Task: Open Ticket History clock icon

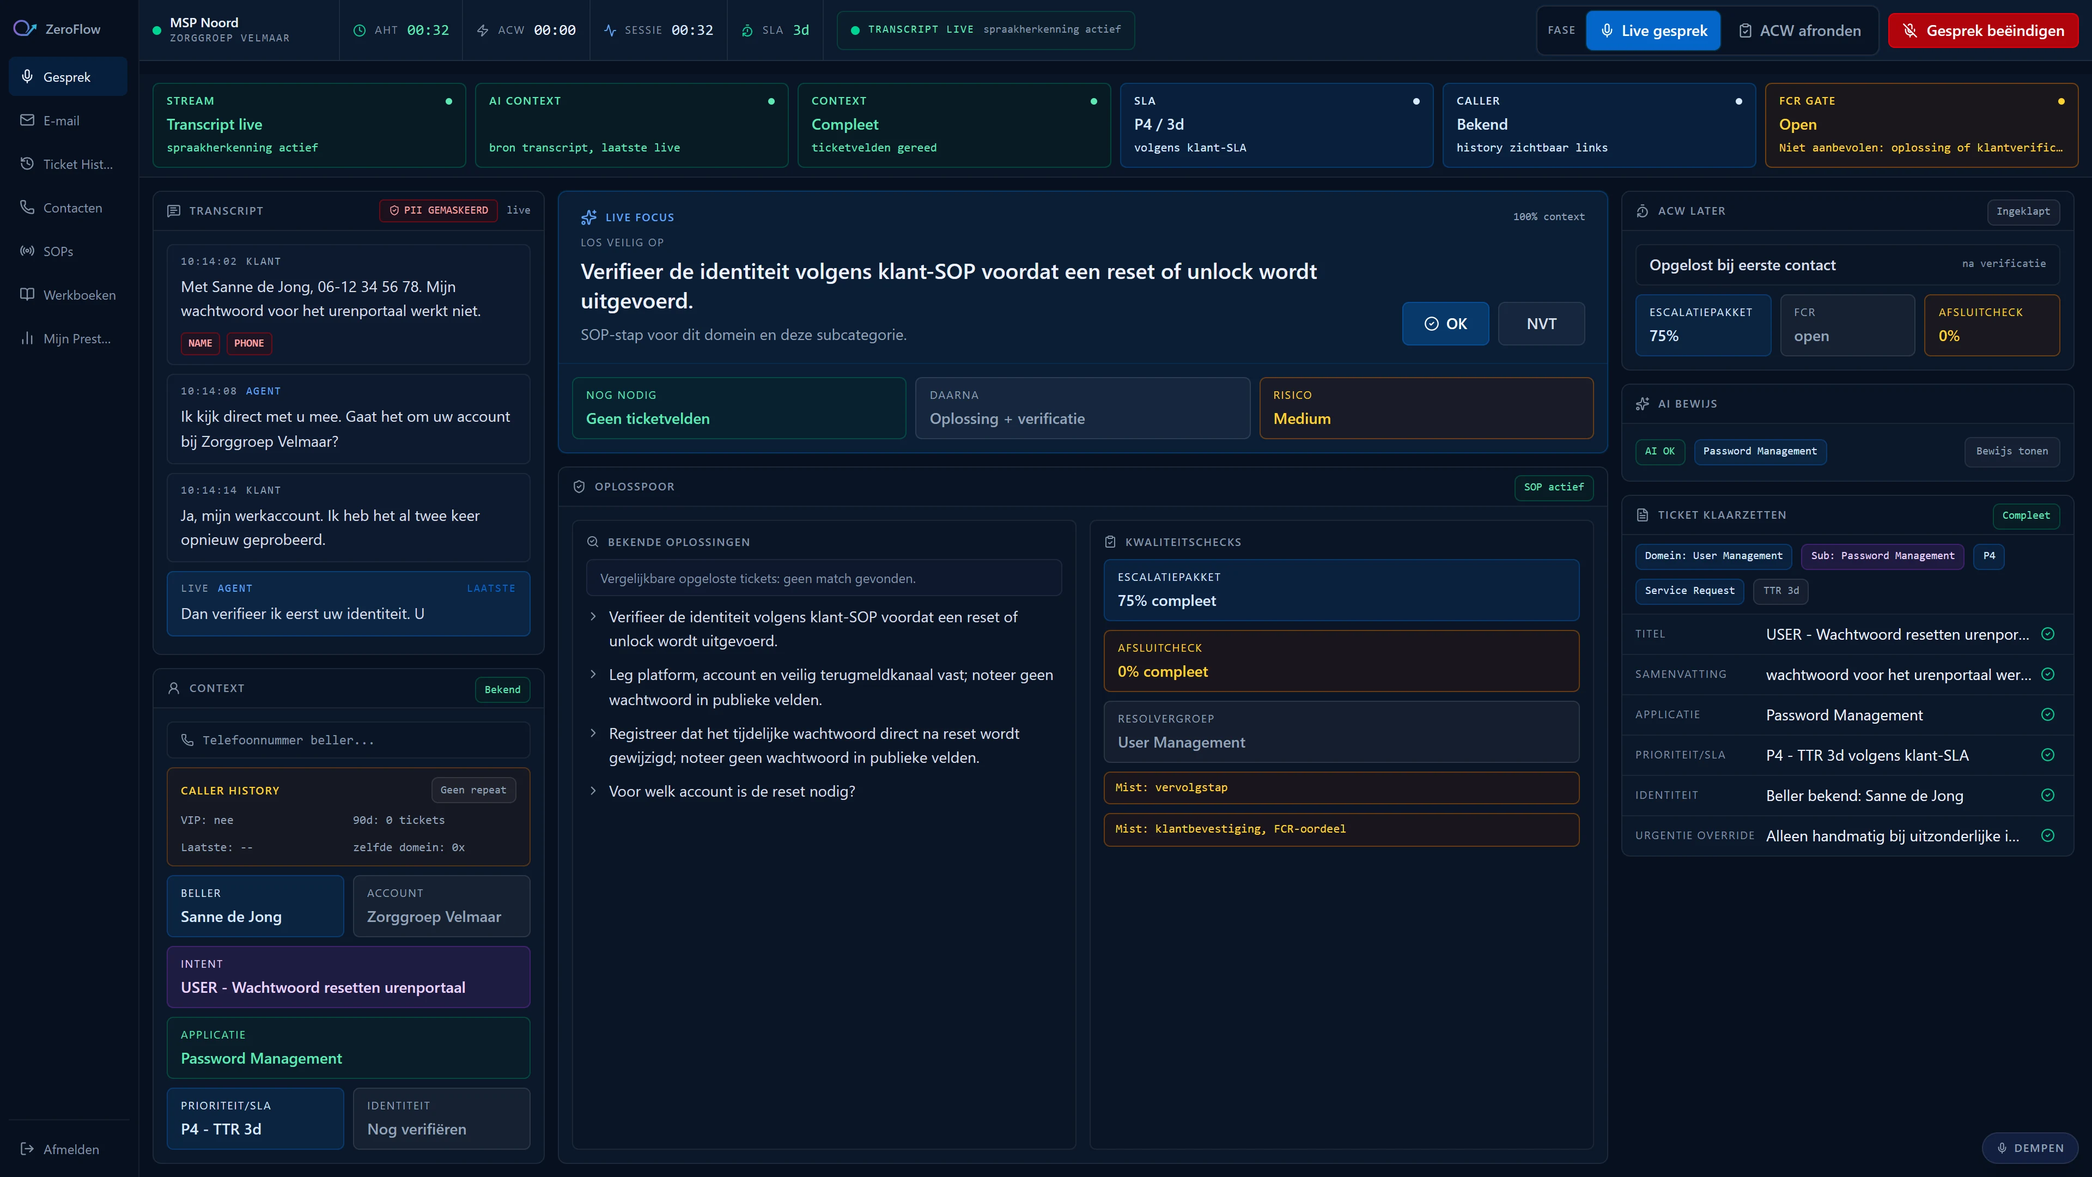Action: (x=28, y=164)
